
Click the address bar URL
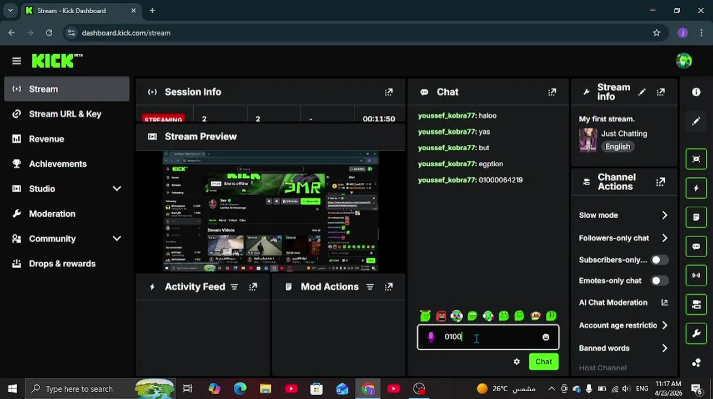[126, 33]
